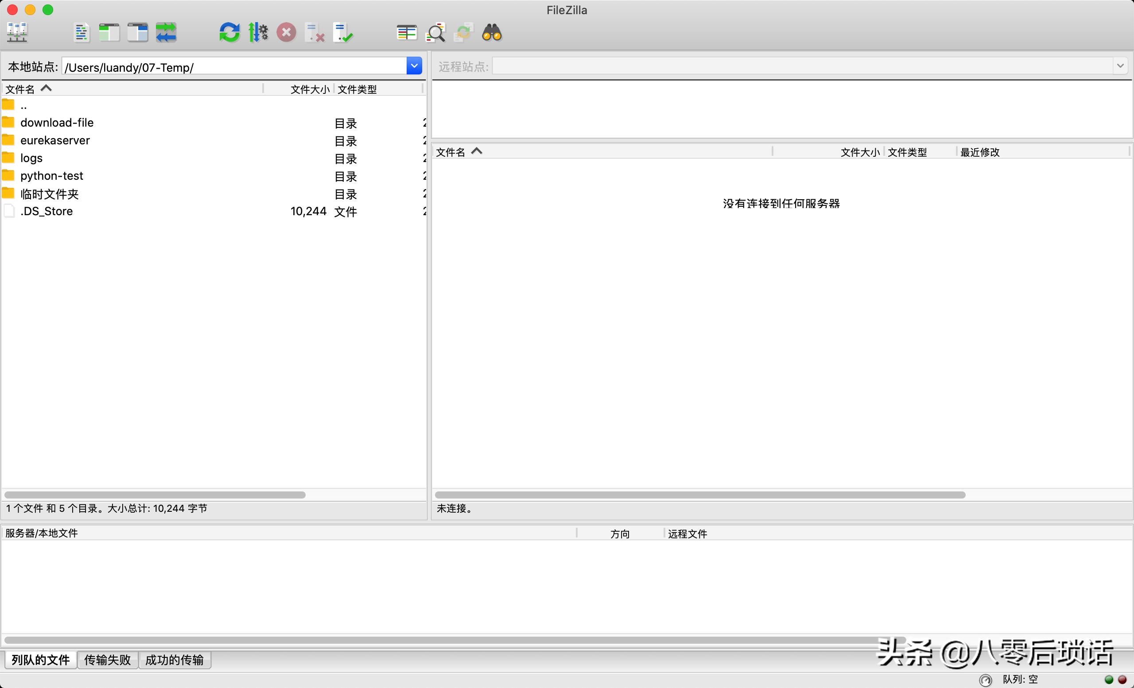The image size is (1134, 688).
Task: Sort remote list by 最近修改 column
Action: (979, 152)
